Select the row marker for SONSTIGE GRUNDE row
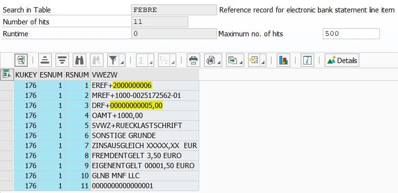Image resolution: width=398 pixels, height=193 pixels. [x=7, y=136]
